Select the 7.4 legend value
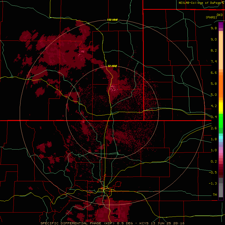The image size is (225, 225). [x=214, y=61]
